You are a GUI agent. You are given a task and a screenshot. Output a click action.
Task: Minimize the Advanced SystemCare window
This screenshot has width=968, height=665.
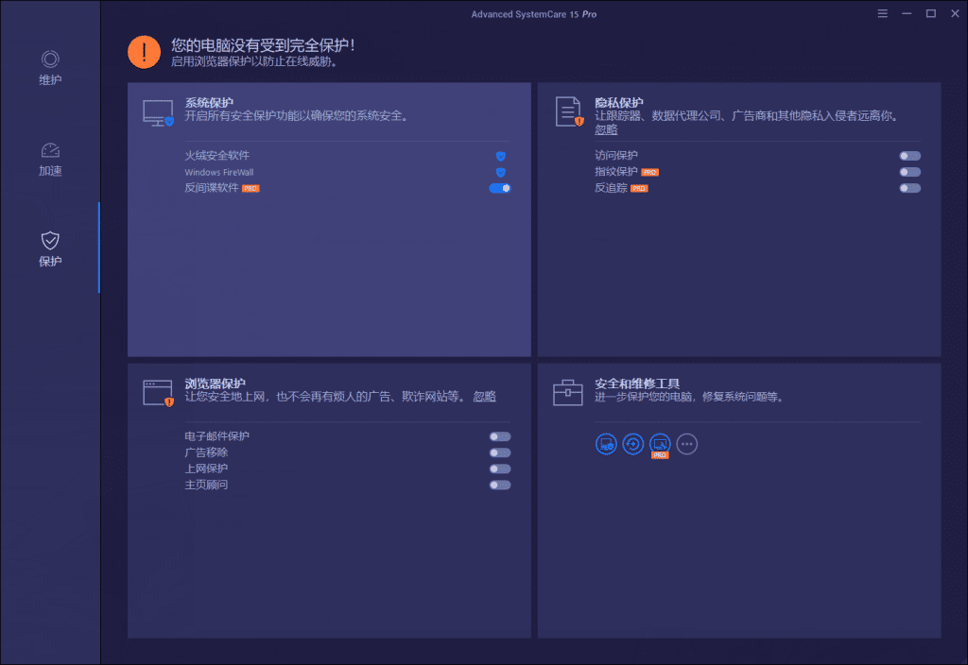click(x=907, y=13)
